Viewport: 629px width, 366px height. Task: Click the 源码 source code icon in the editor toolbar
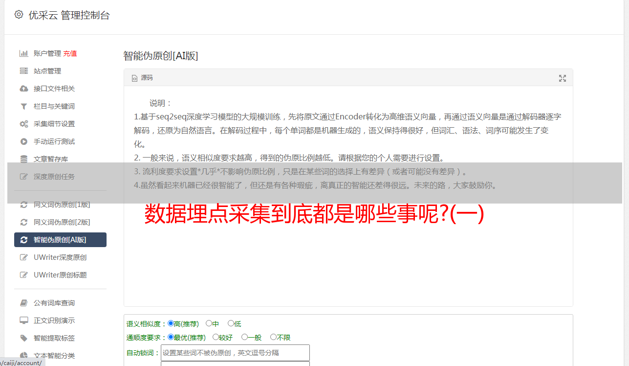[x=135, y=78]
